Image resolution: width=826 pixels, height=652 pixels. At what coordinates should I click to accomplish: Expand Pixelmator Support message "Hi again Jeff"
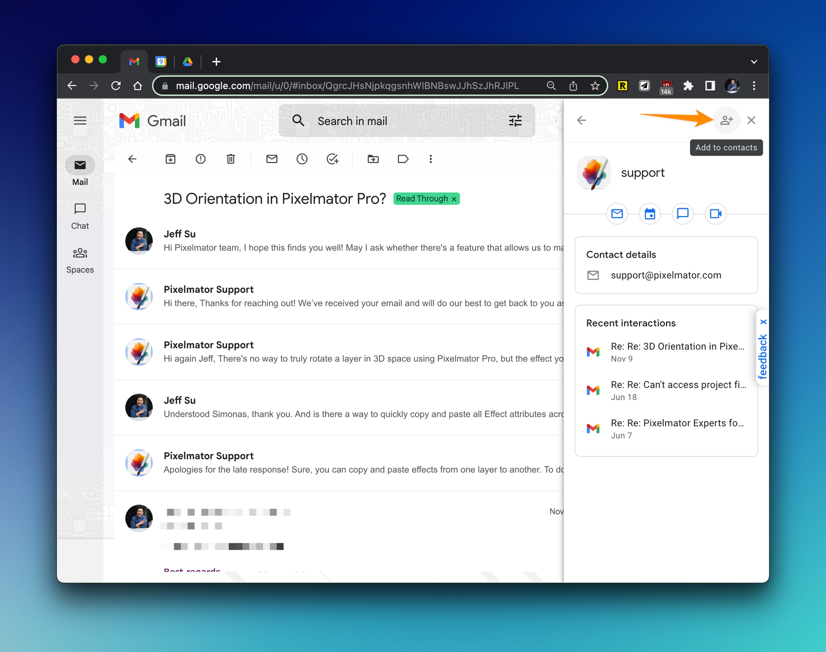click(x=339, y=352)
